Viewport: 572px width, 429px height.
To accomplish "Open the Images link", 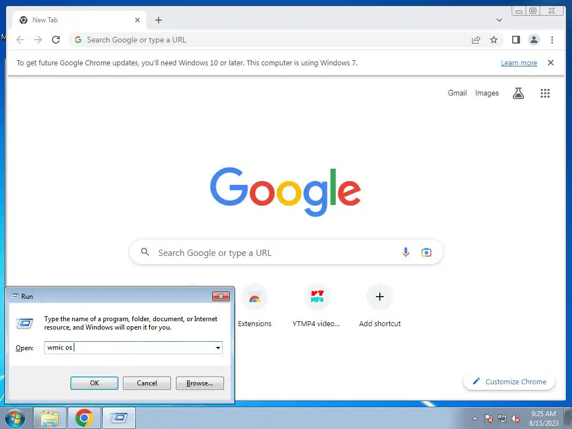I will tap(487, 93).
